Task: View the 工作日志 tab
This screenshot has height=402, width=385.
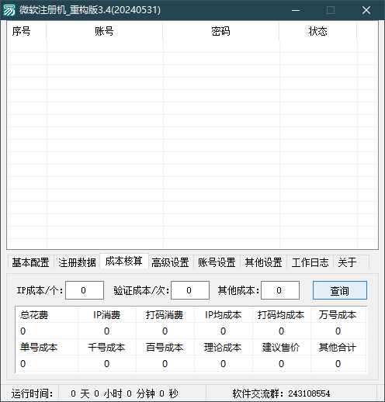Action: (x=310, y=262)
